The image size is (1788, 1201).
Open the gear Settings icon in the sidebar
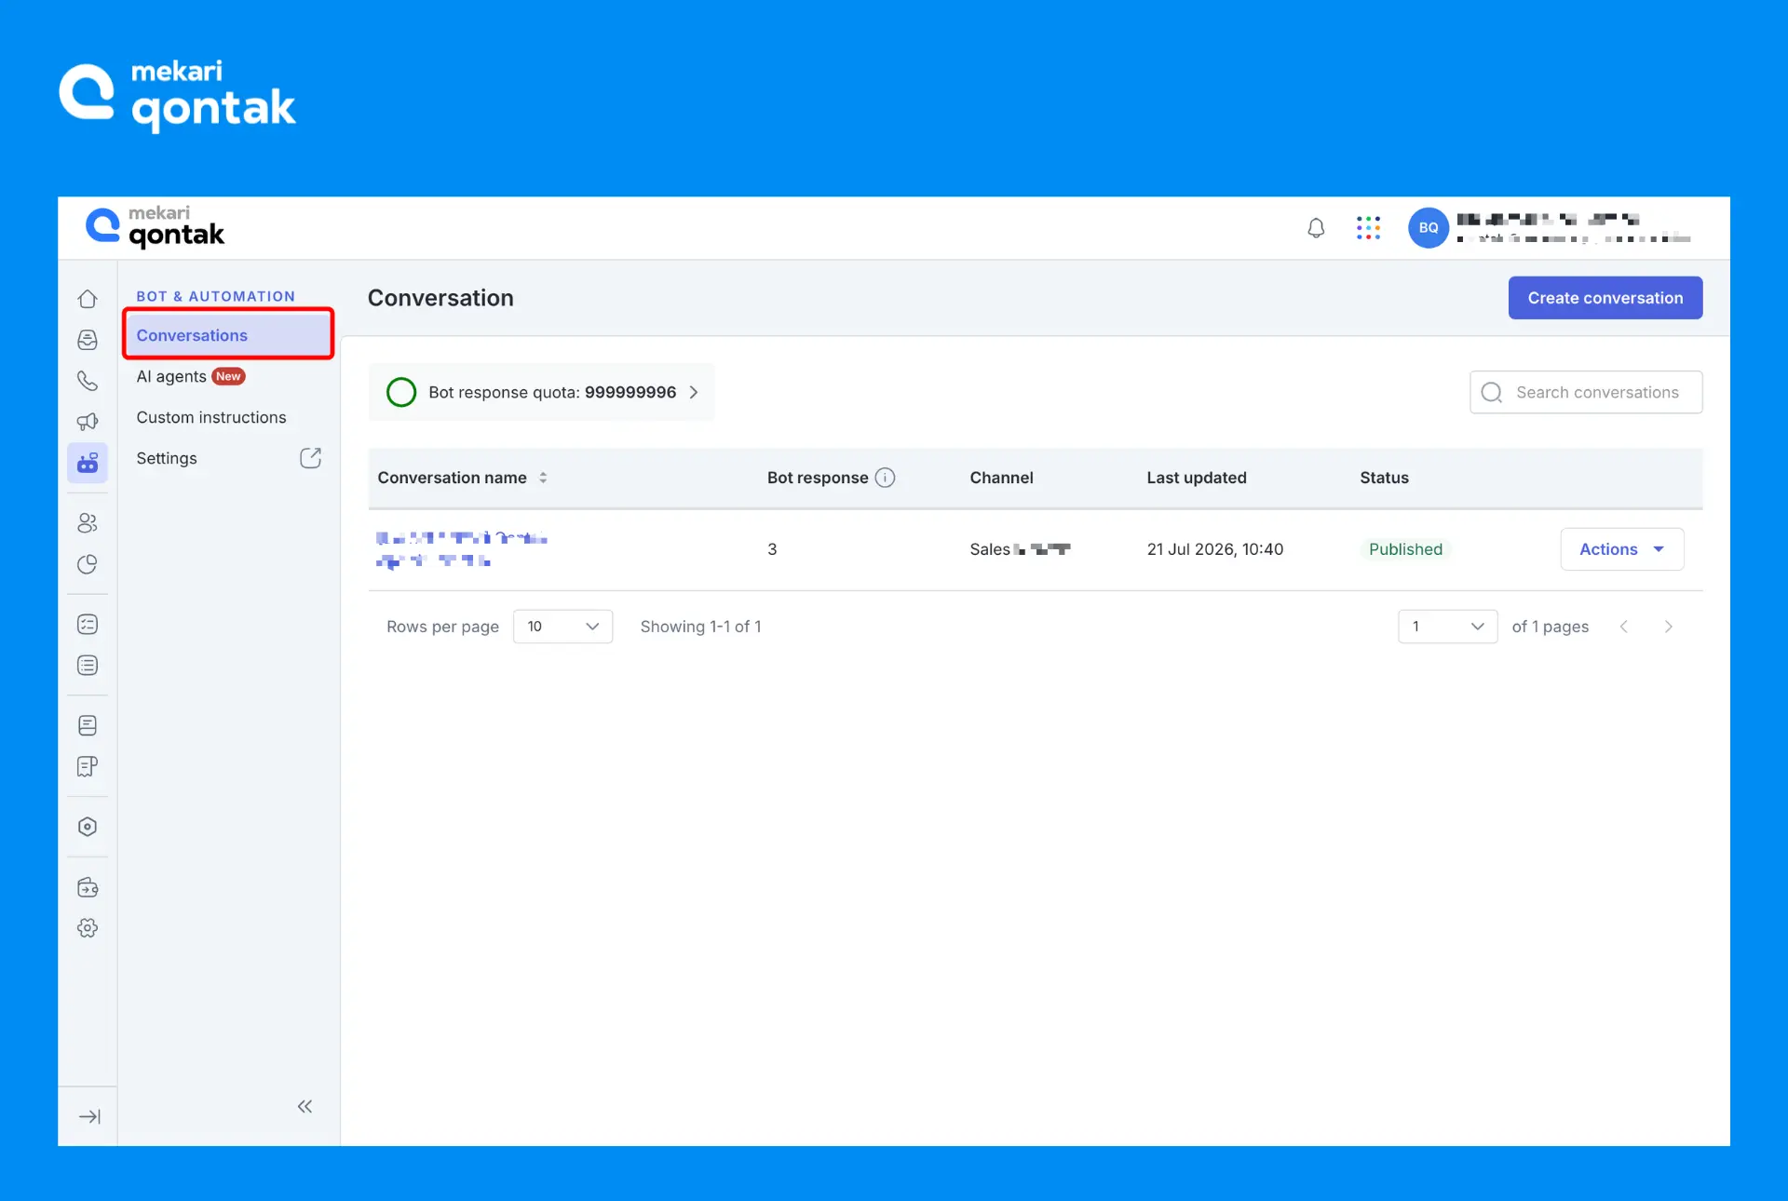[88, 928]
